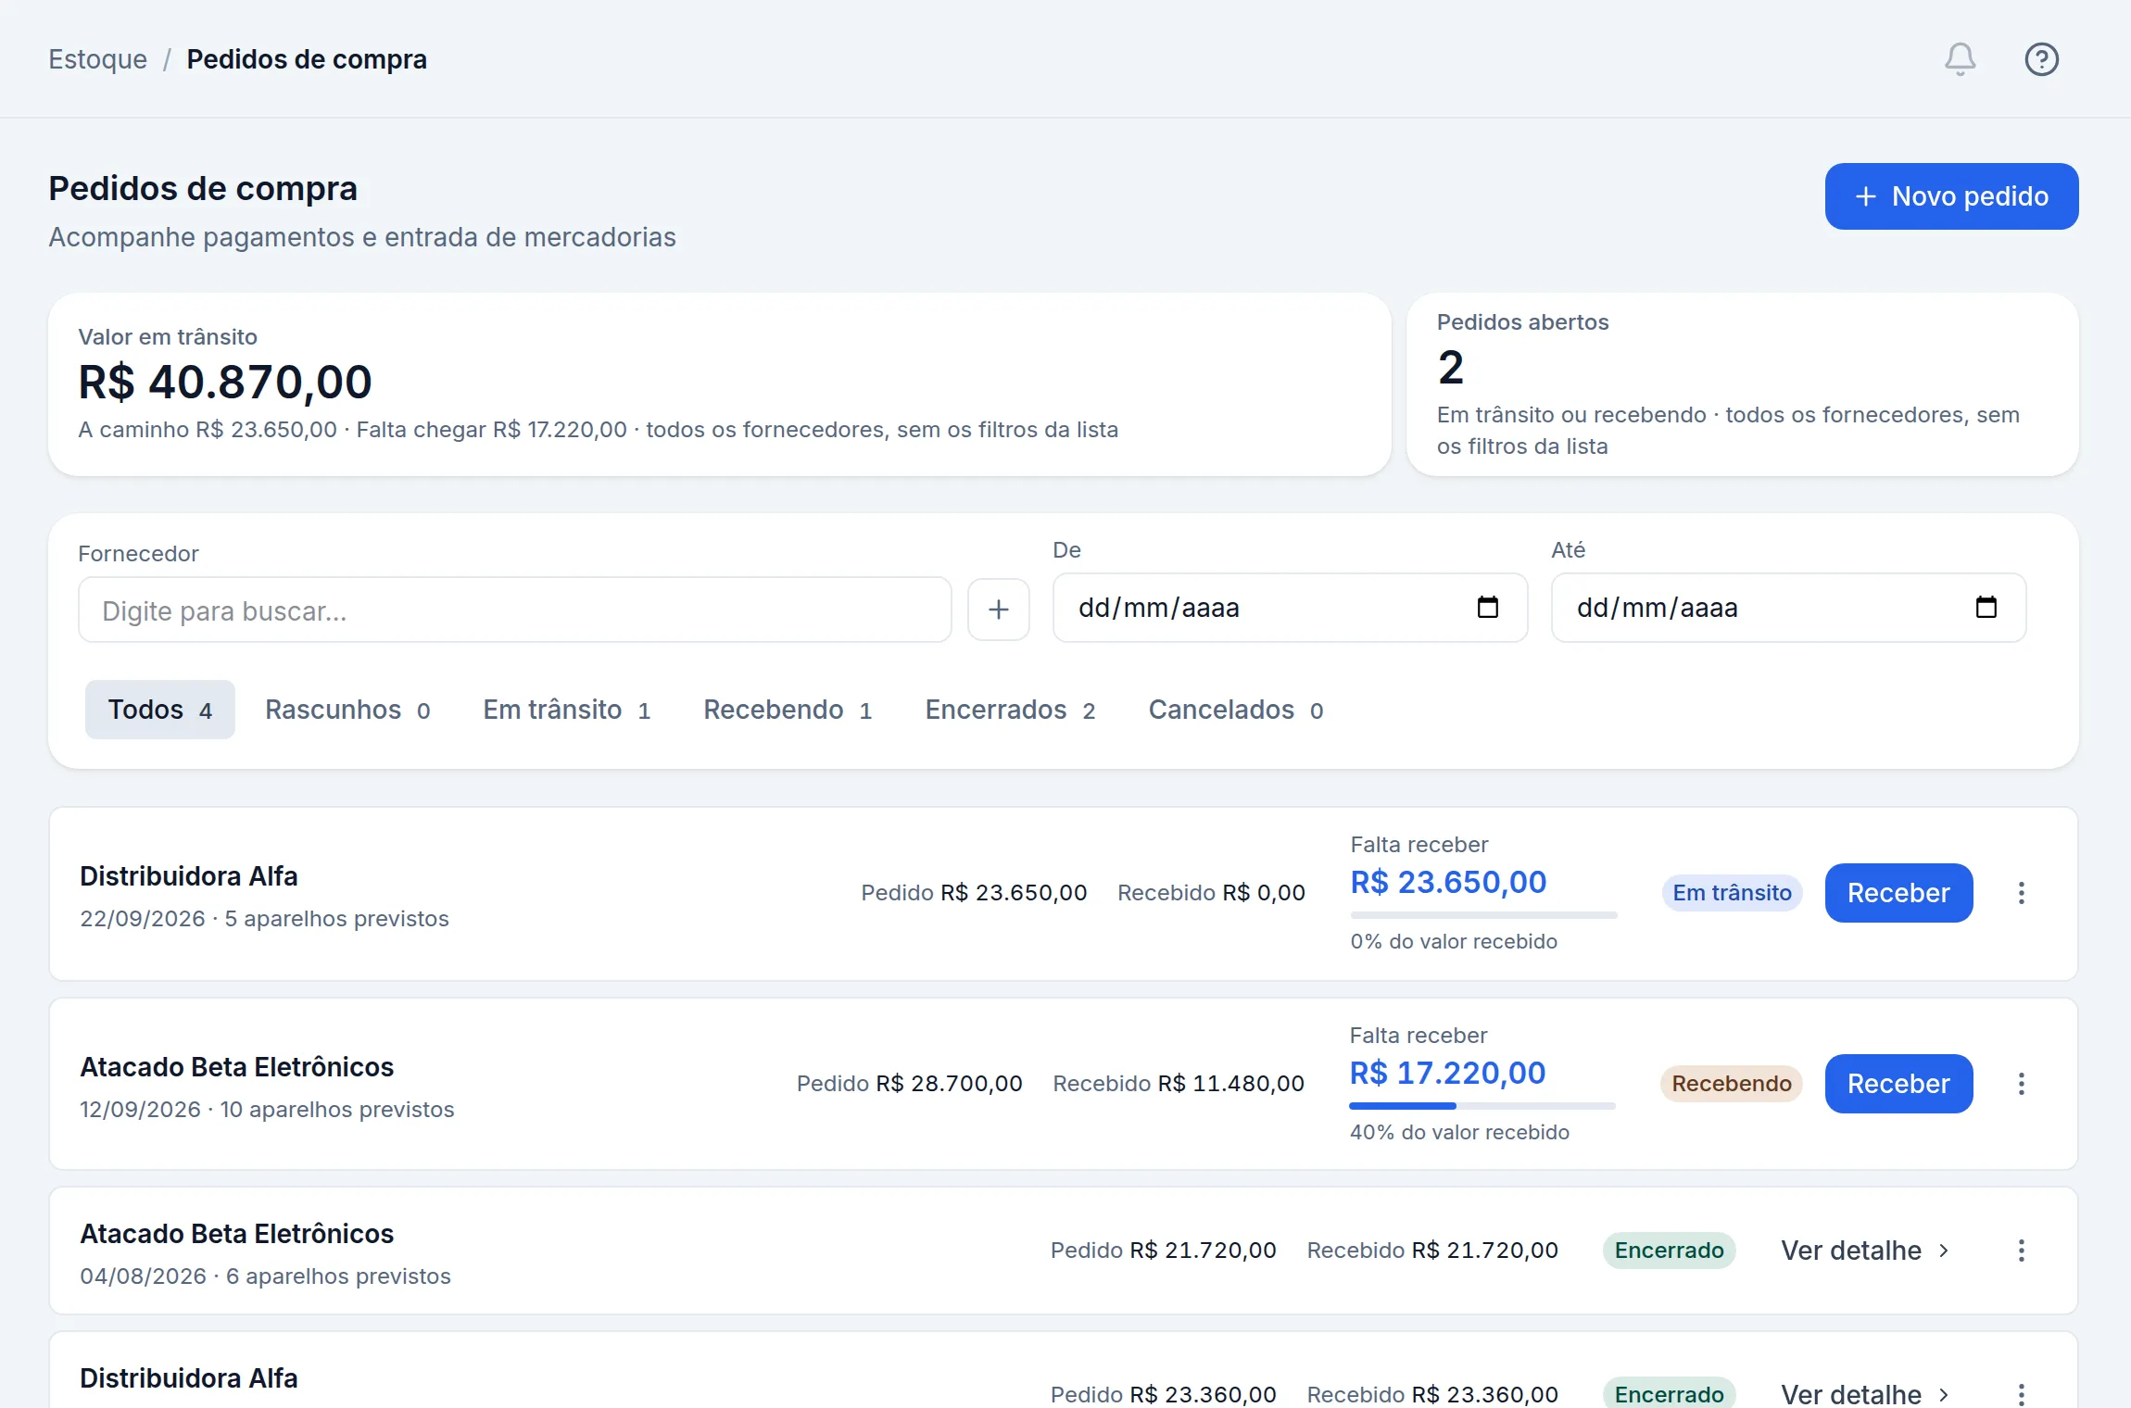Click the Falta receber R$ 17.220,00 amount
This screenshot has width=2131, height=1408.
[1447, 1073]
